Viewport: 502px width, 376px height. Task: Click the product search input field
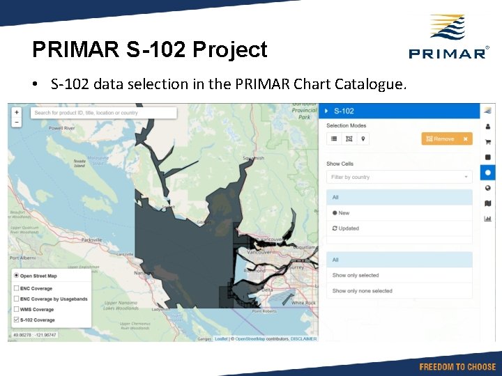point(103,113)
